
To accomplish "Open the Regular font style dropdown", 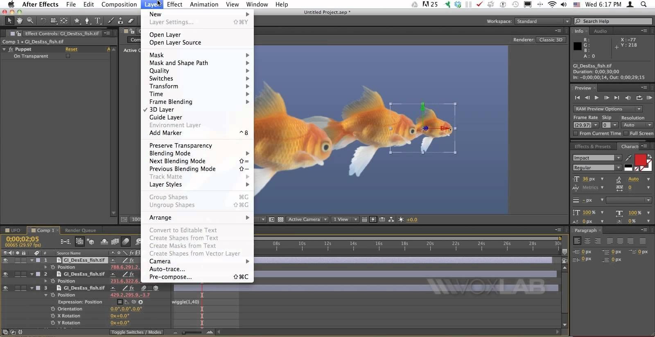I will click(x=597, y=168).
